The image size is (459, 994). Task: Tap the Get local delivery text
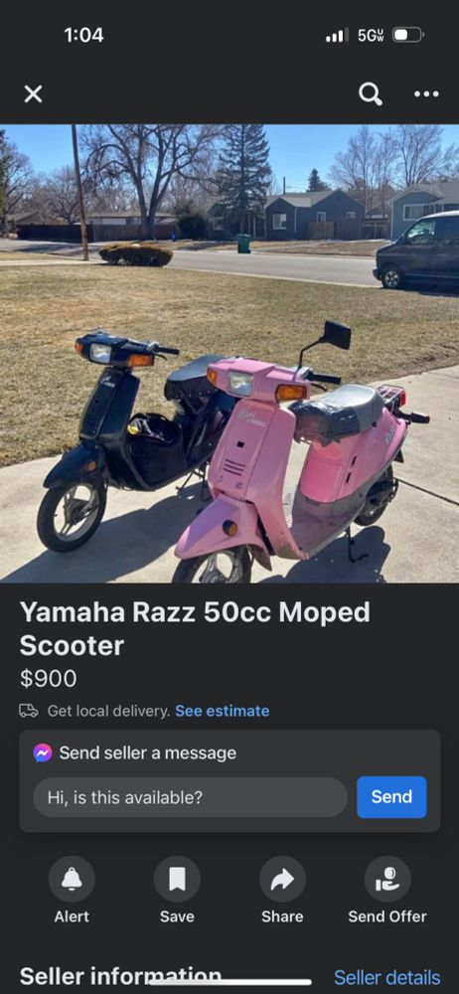click(108, 711)
